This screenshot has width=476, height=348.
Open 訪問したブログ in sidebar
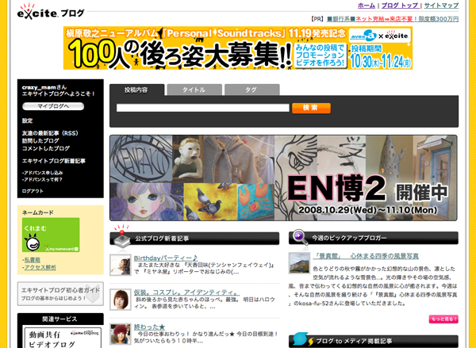[x=40, y=141]
